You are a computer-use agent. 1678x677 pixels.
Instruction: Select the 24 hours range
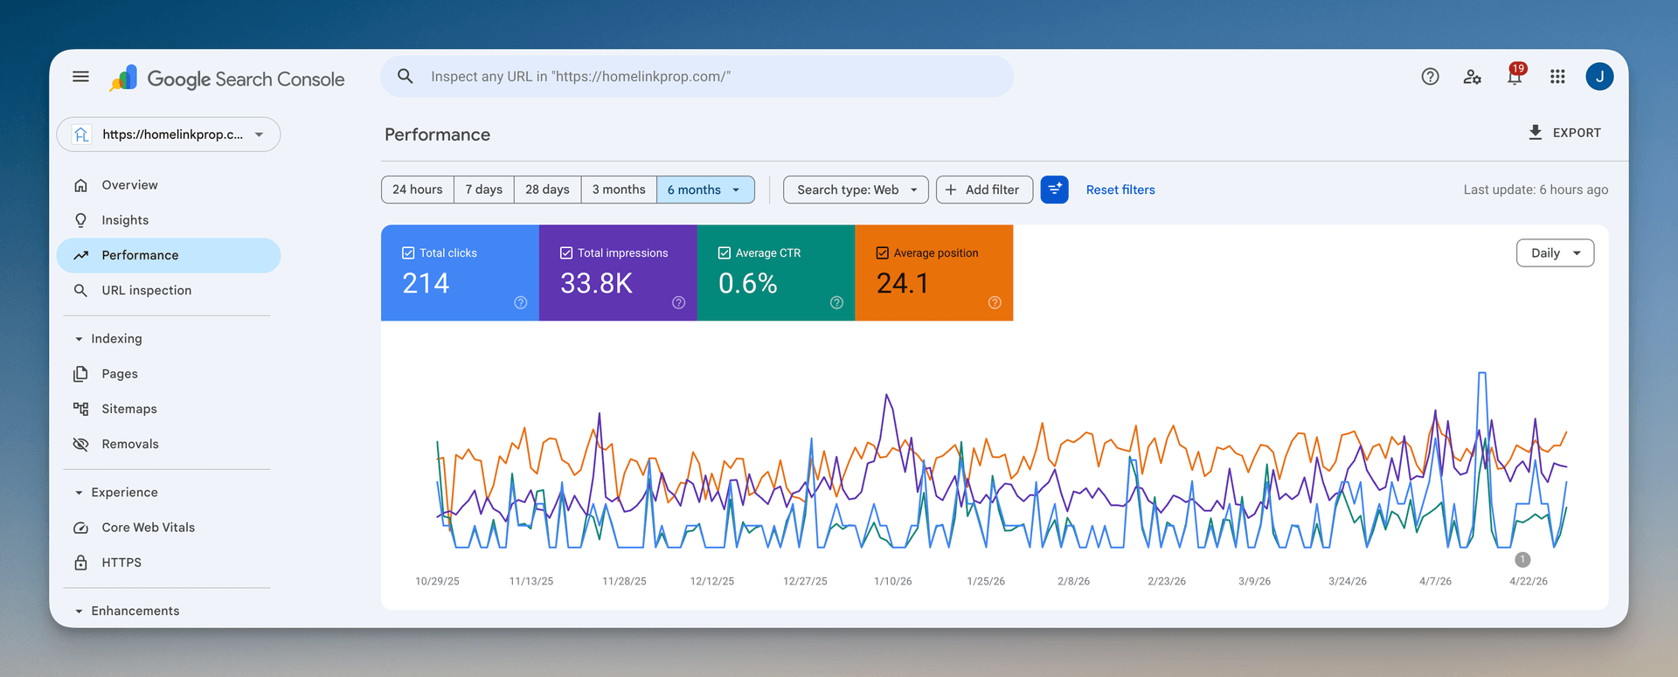[x=418, y=190]
